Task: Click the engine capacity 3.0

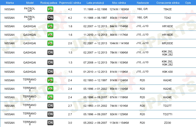Action: pos(70,123)
